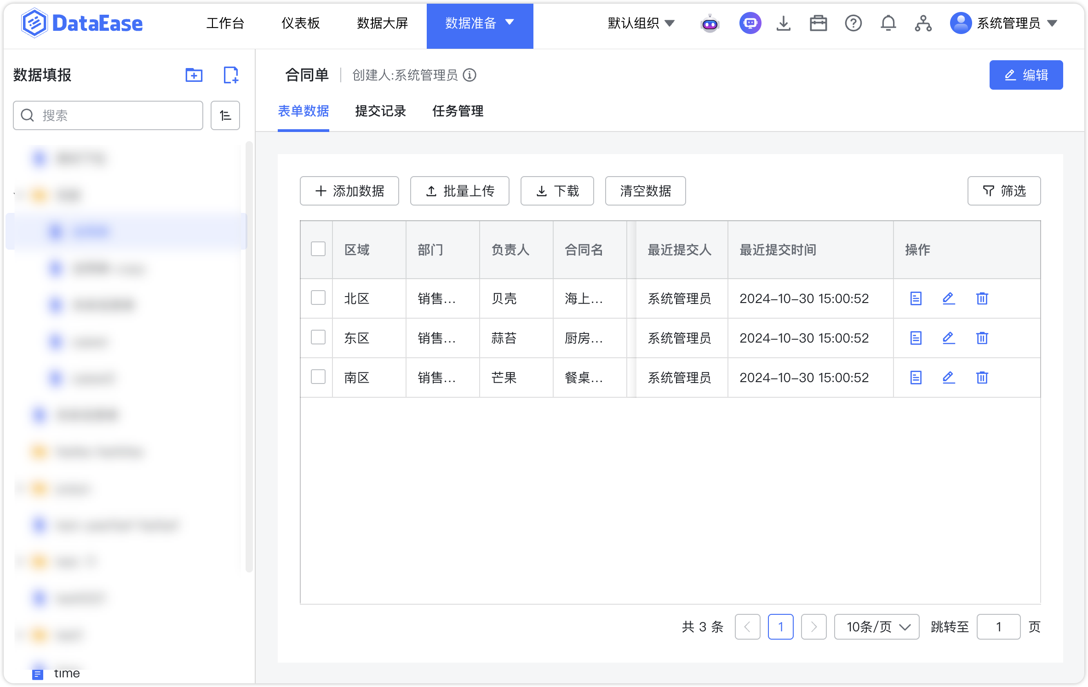Click the user avatar icon
This screenshot has width=1088, height=687.
click(x=961, y=23)
